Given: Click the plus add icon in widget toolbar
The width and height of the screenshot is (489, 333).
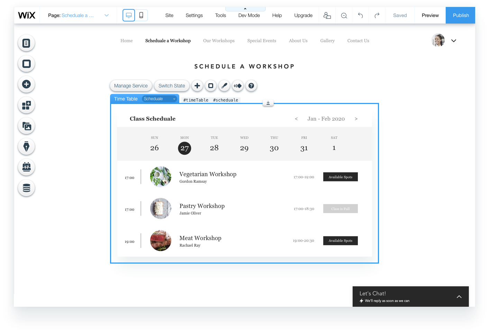Looking at the screenshot, I should coord(197,86).
